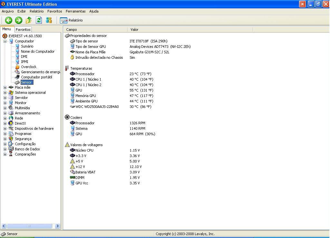Click the Valor column header
Viewport: 330px width, 238px height.
tap(190, 30)
